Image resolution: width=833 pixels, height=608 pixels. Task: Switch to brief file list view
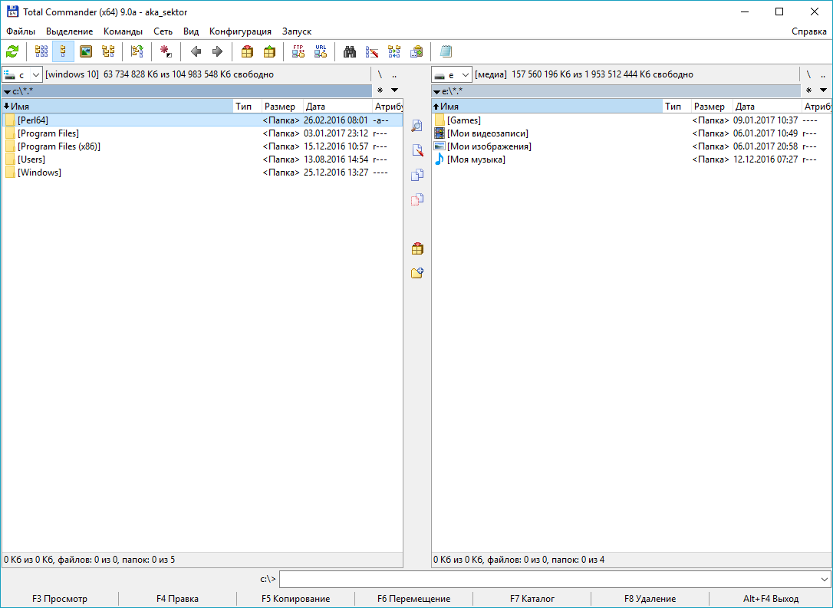(x=41, y=51)
